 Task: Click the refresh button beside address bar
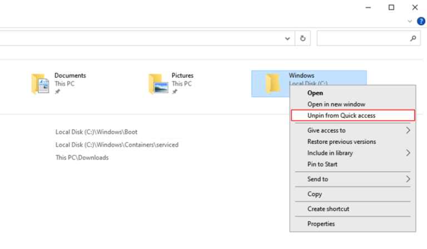(303, 38)
